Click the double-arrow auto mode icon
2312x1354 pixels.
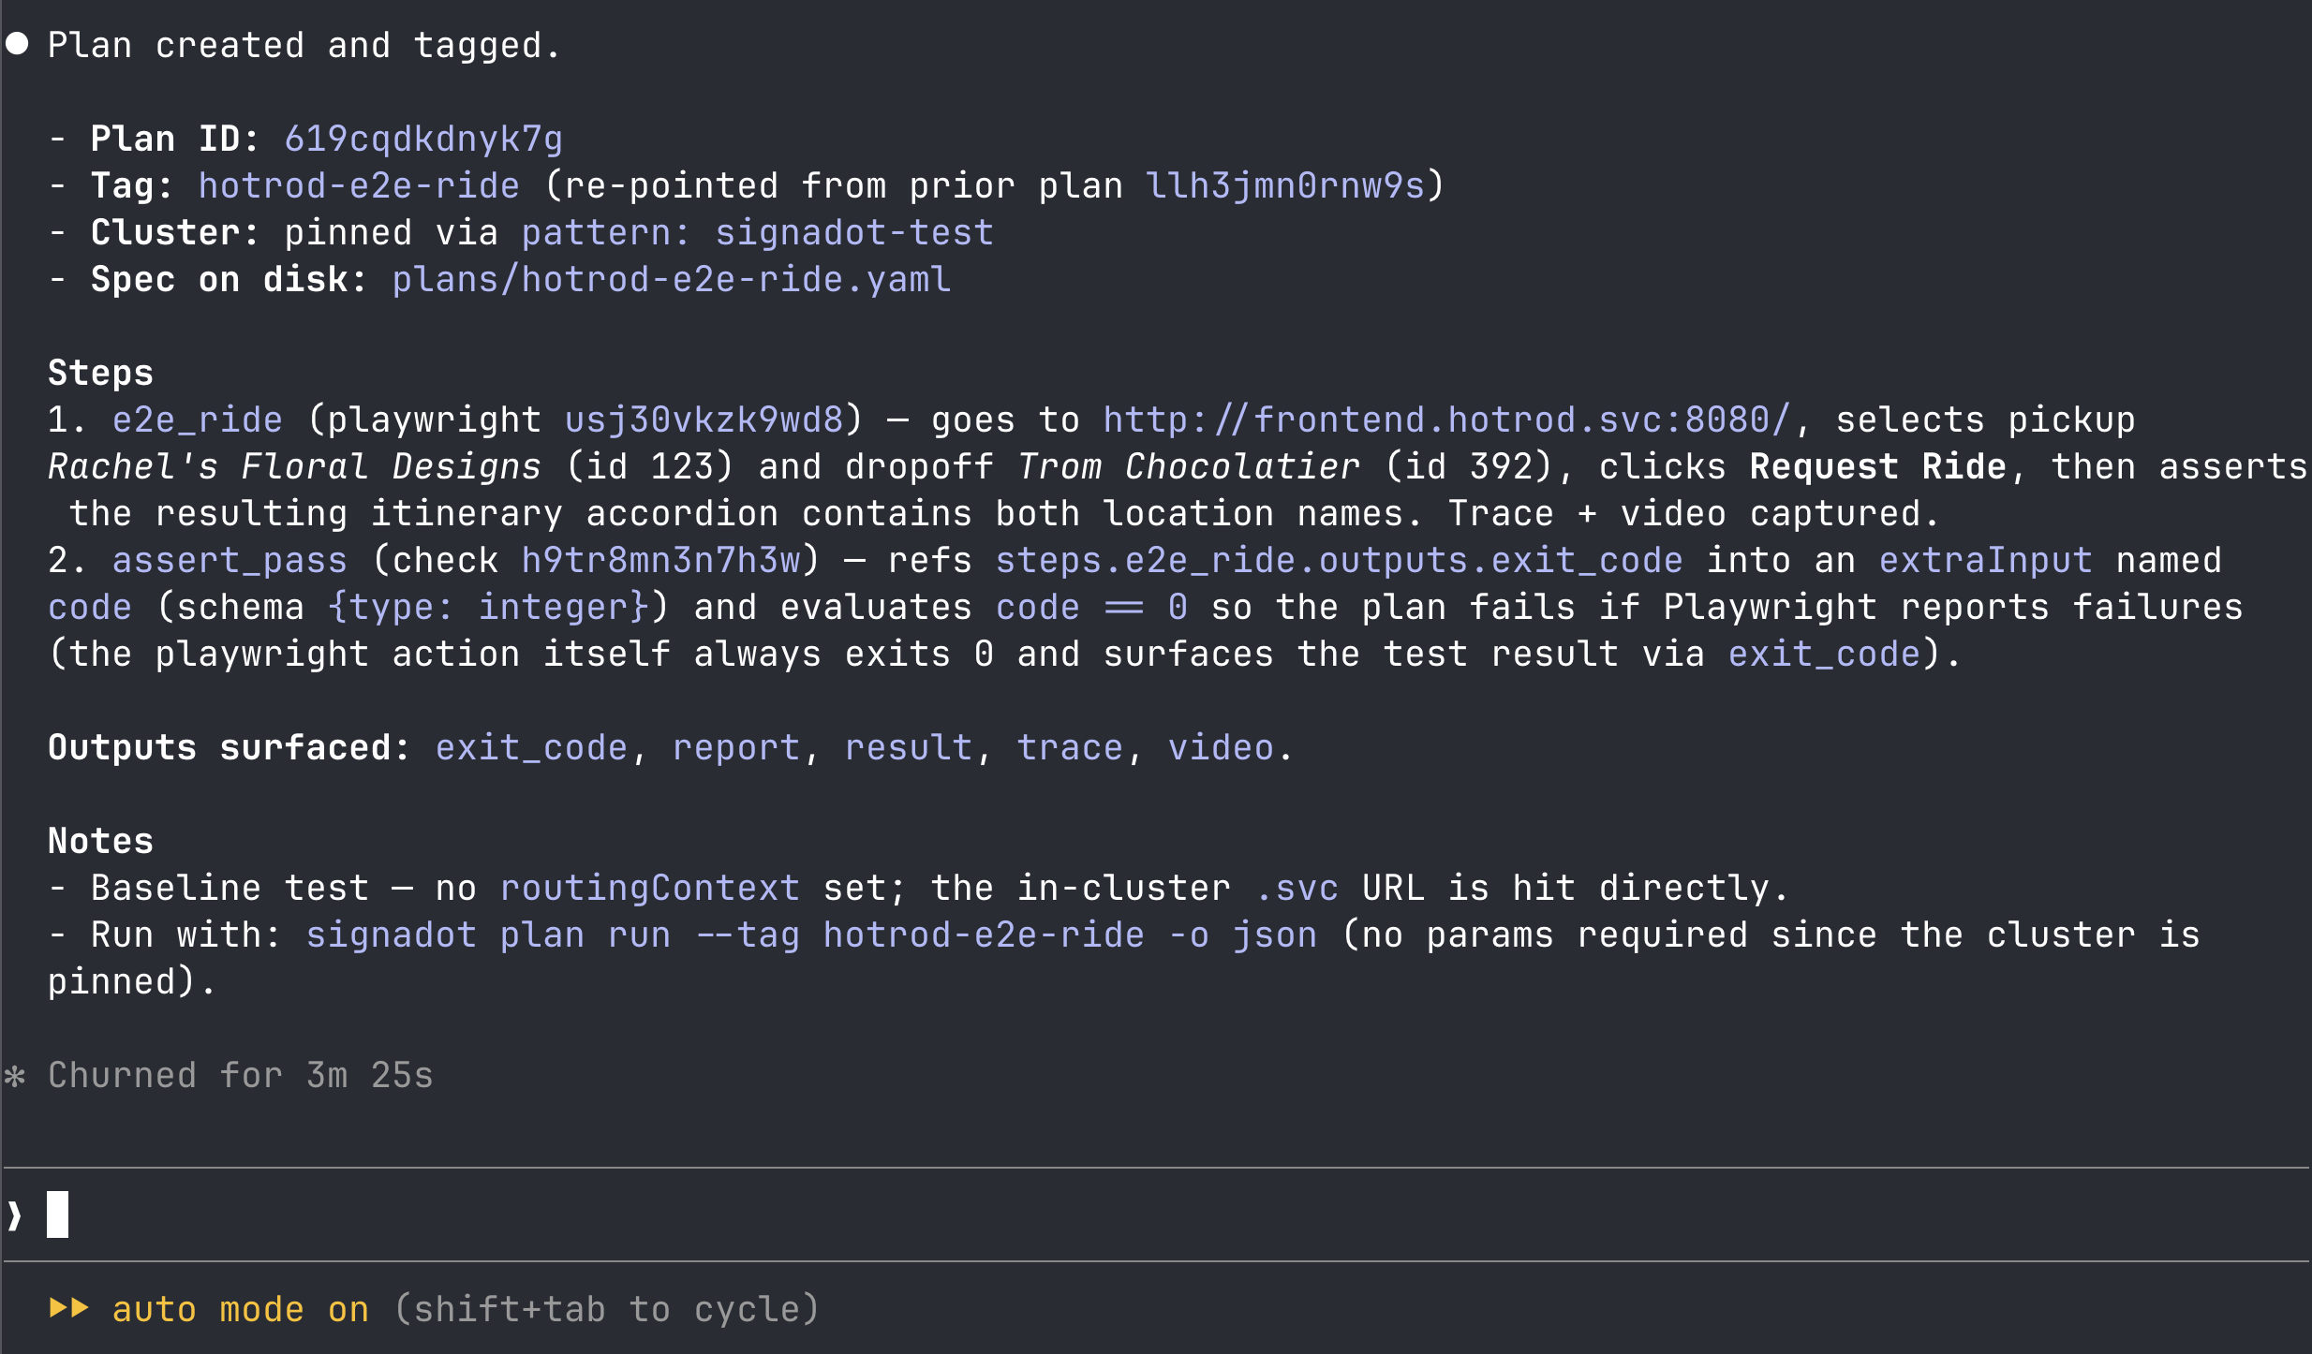click(x=68, y=1308)
